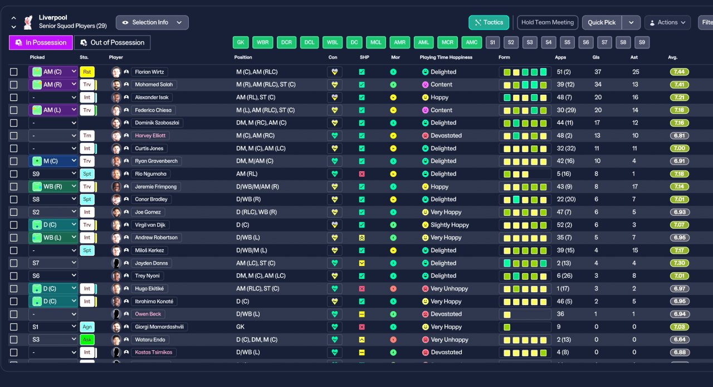
Task: Click Hold Team Meeting button
Action: 548,22
